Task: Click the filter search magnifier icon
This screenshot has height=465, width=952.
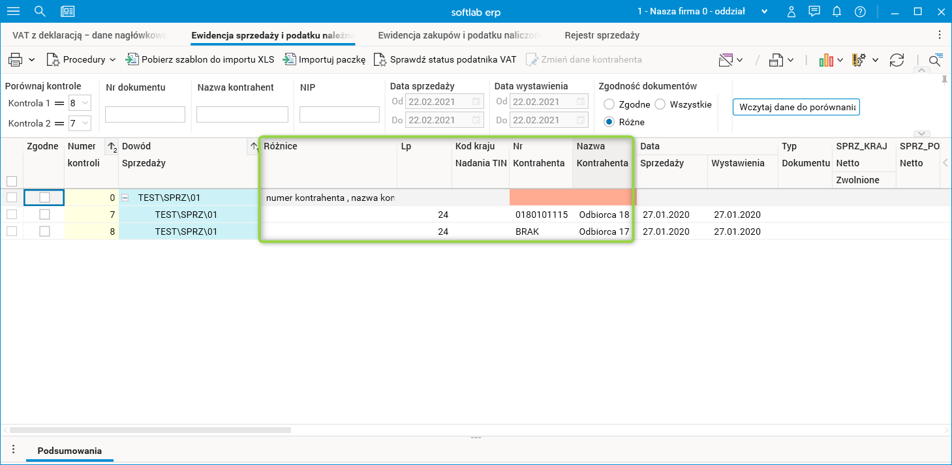Action: coord(936,60)
